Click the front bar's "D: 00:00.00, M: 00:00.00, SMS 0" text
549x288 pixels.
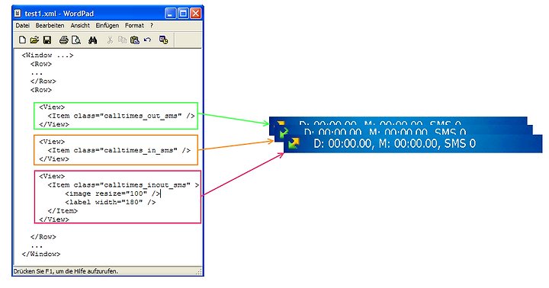coord(395,143)
